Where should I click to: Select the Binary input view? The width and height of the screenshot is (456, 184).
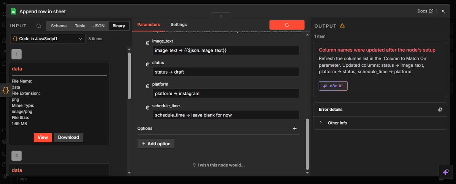coord(119,26)
